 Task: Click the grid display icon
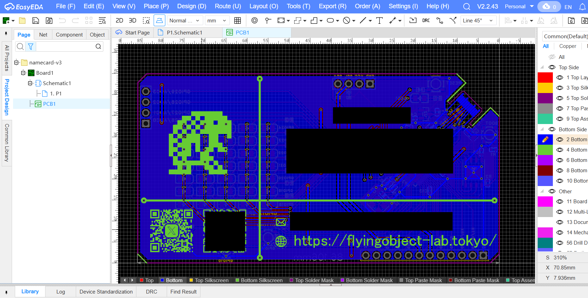click(x=237, y=21)
